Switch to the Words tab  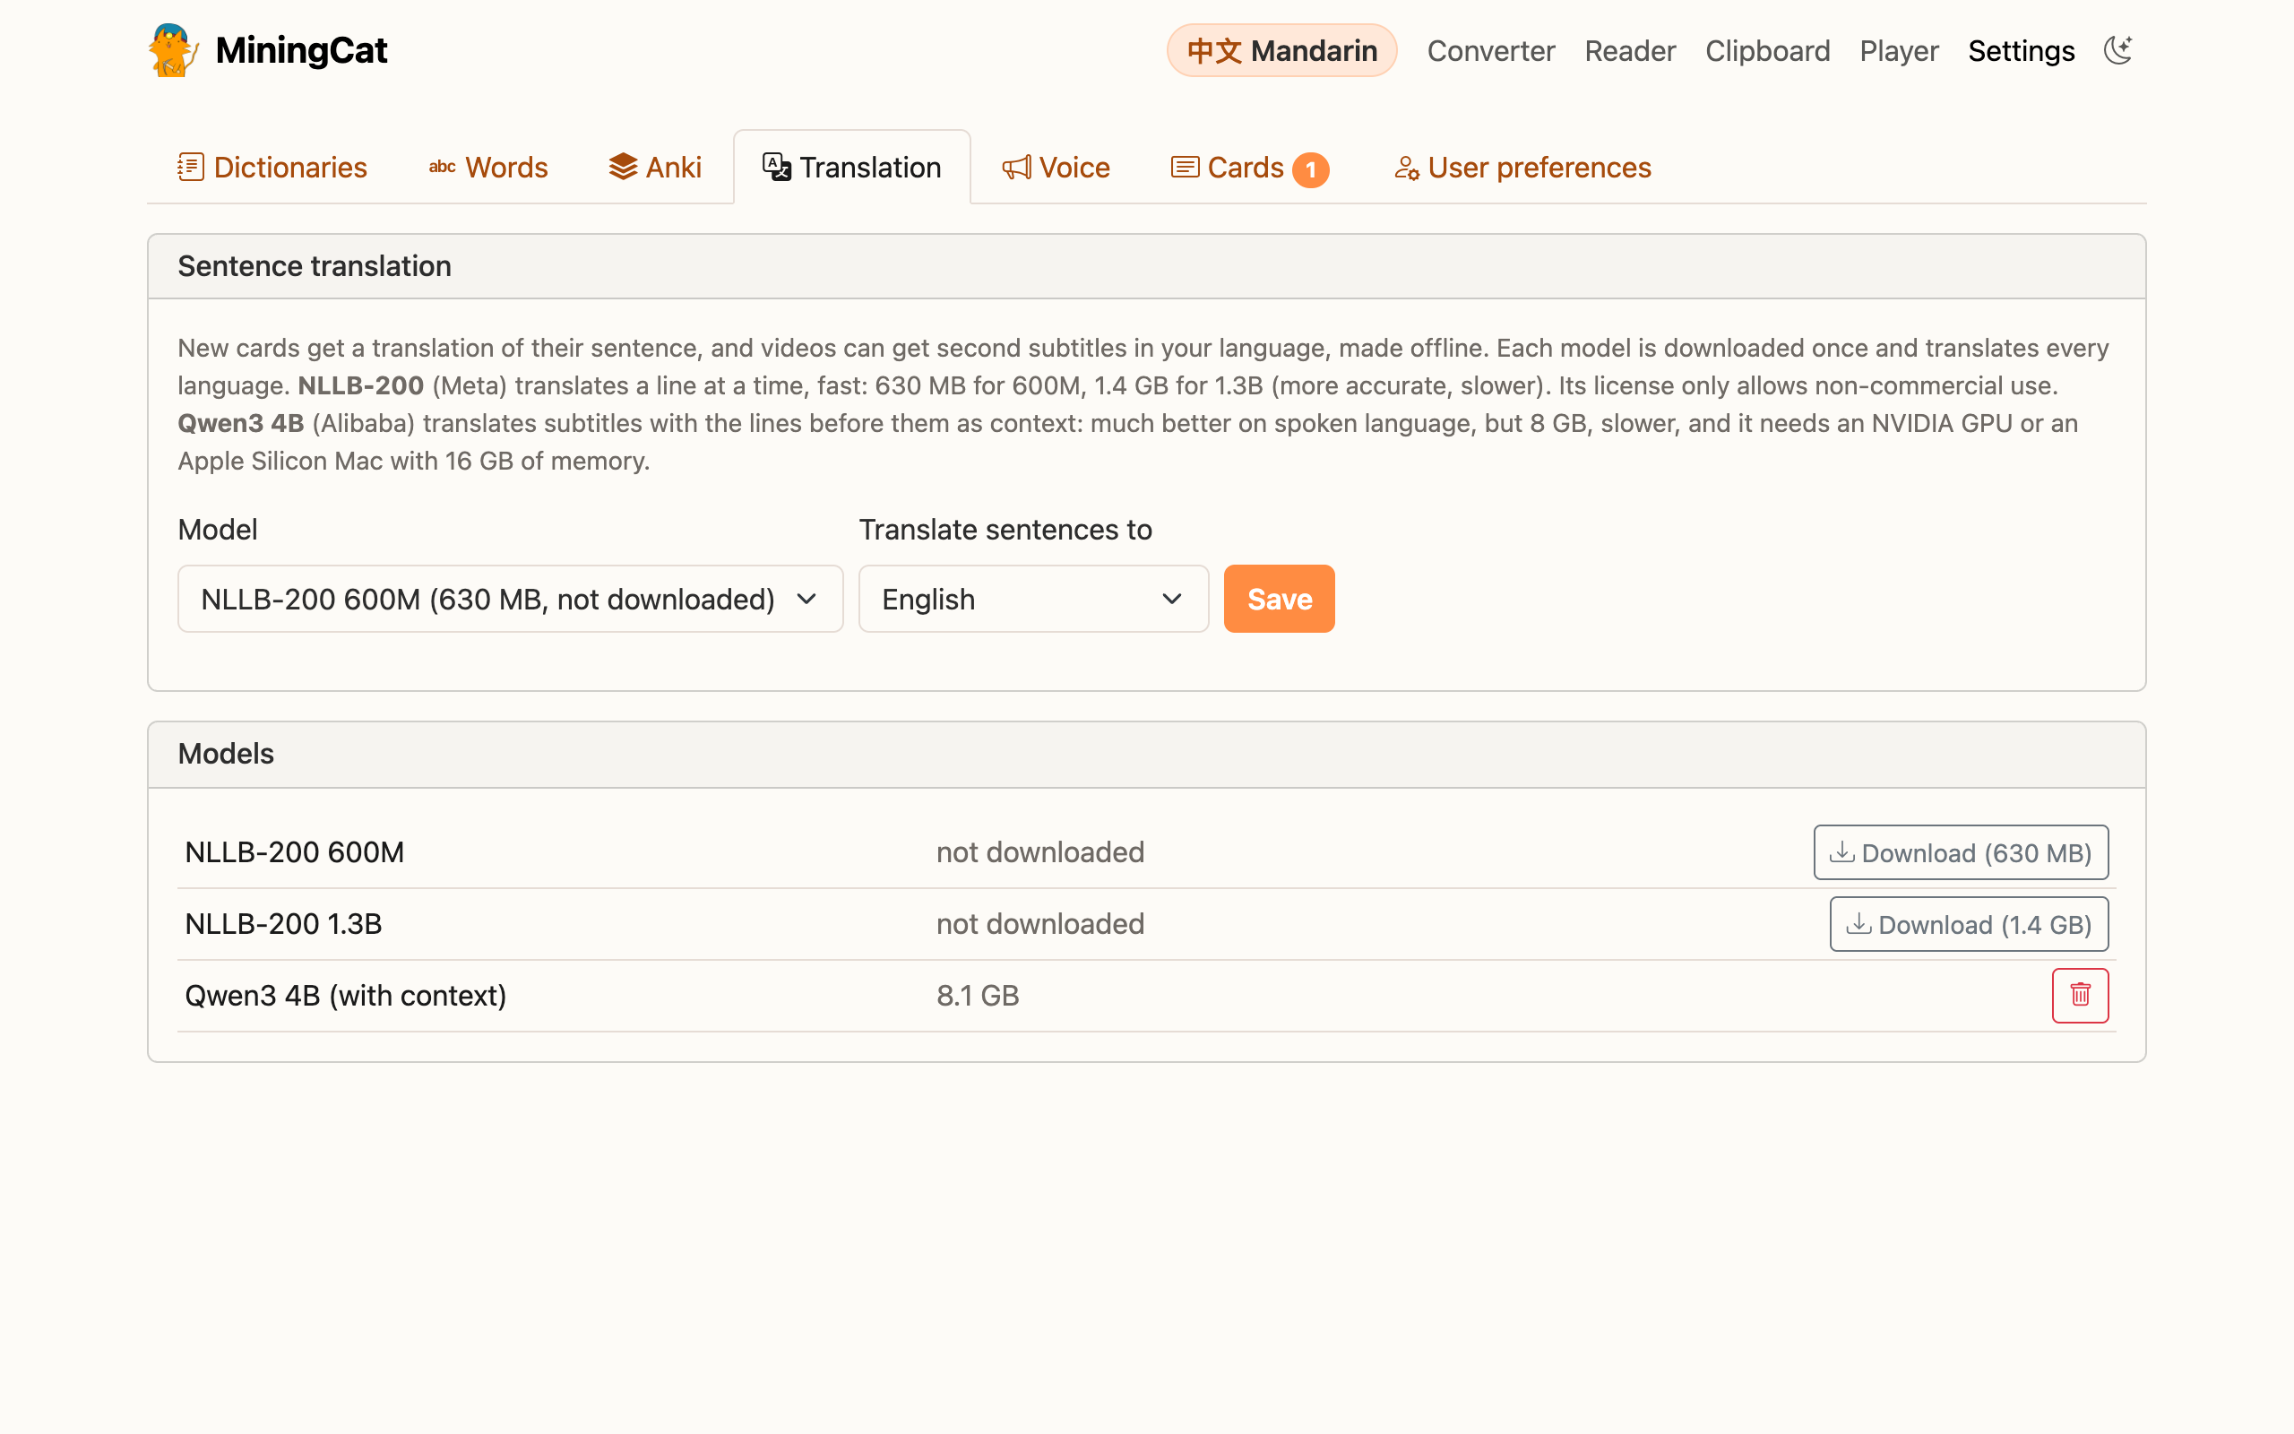(x=488, y=167)
